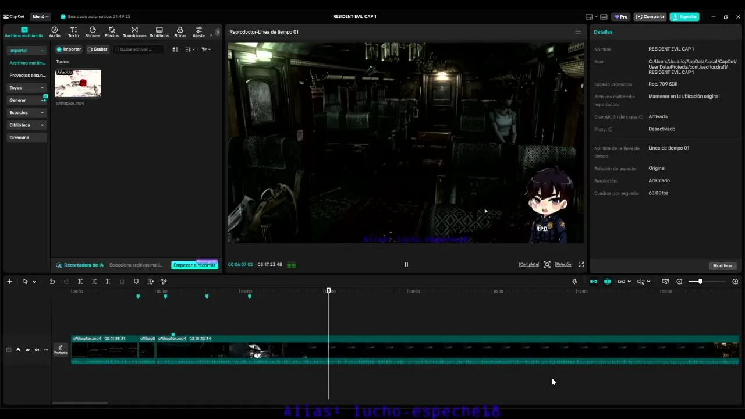
Task: Click the record voiceover microphone icon
Action: 574,282
